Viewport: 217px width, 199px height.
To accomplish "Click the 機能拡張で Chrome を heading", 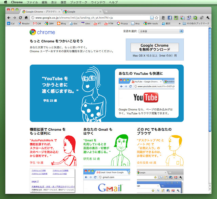I will [x=47, y=131].
